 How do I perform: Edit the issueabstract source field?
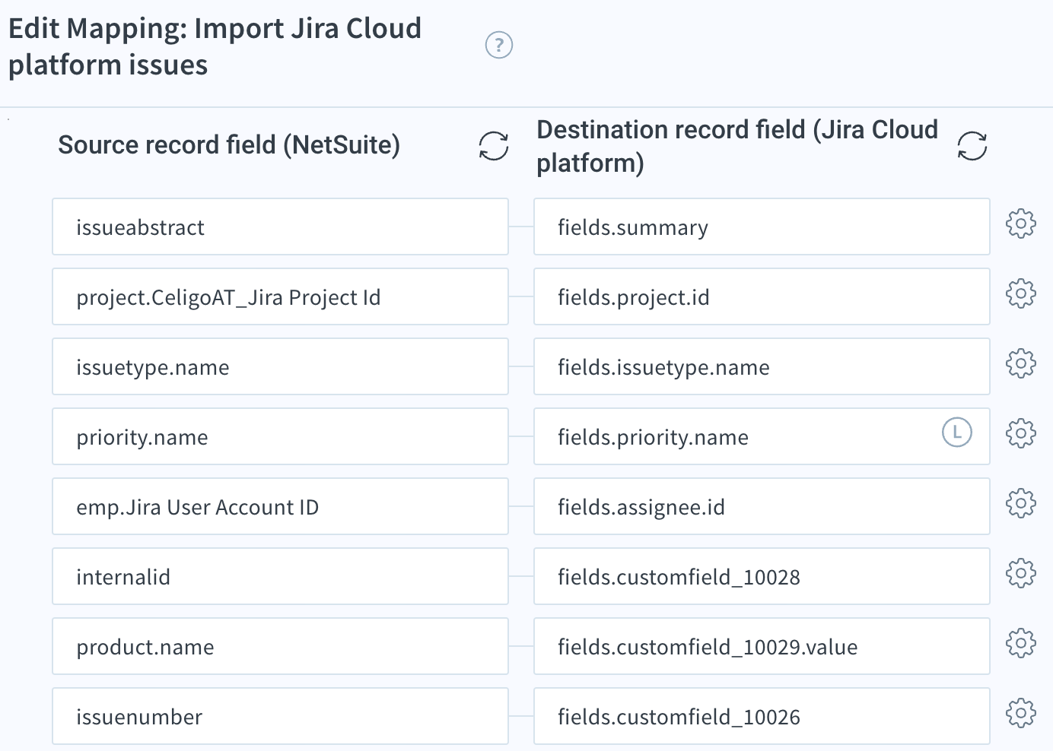pos(280,227)
